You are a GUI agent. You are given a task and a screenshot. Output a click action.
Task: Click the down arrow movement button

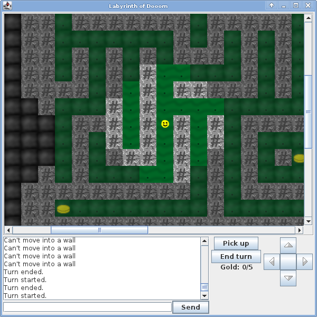(288, 278)
